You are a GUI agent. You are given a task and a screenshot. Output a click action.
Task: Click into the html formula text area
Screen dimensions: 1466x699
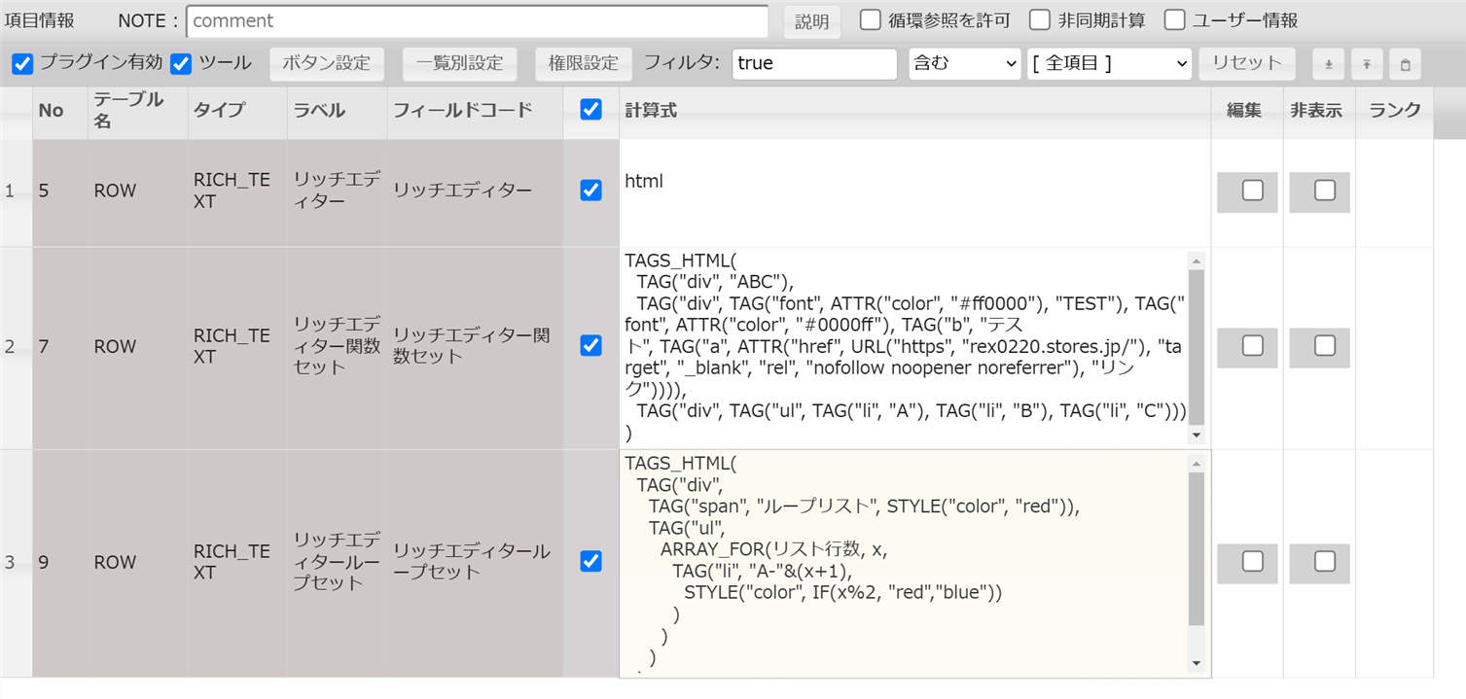point(914,192)
